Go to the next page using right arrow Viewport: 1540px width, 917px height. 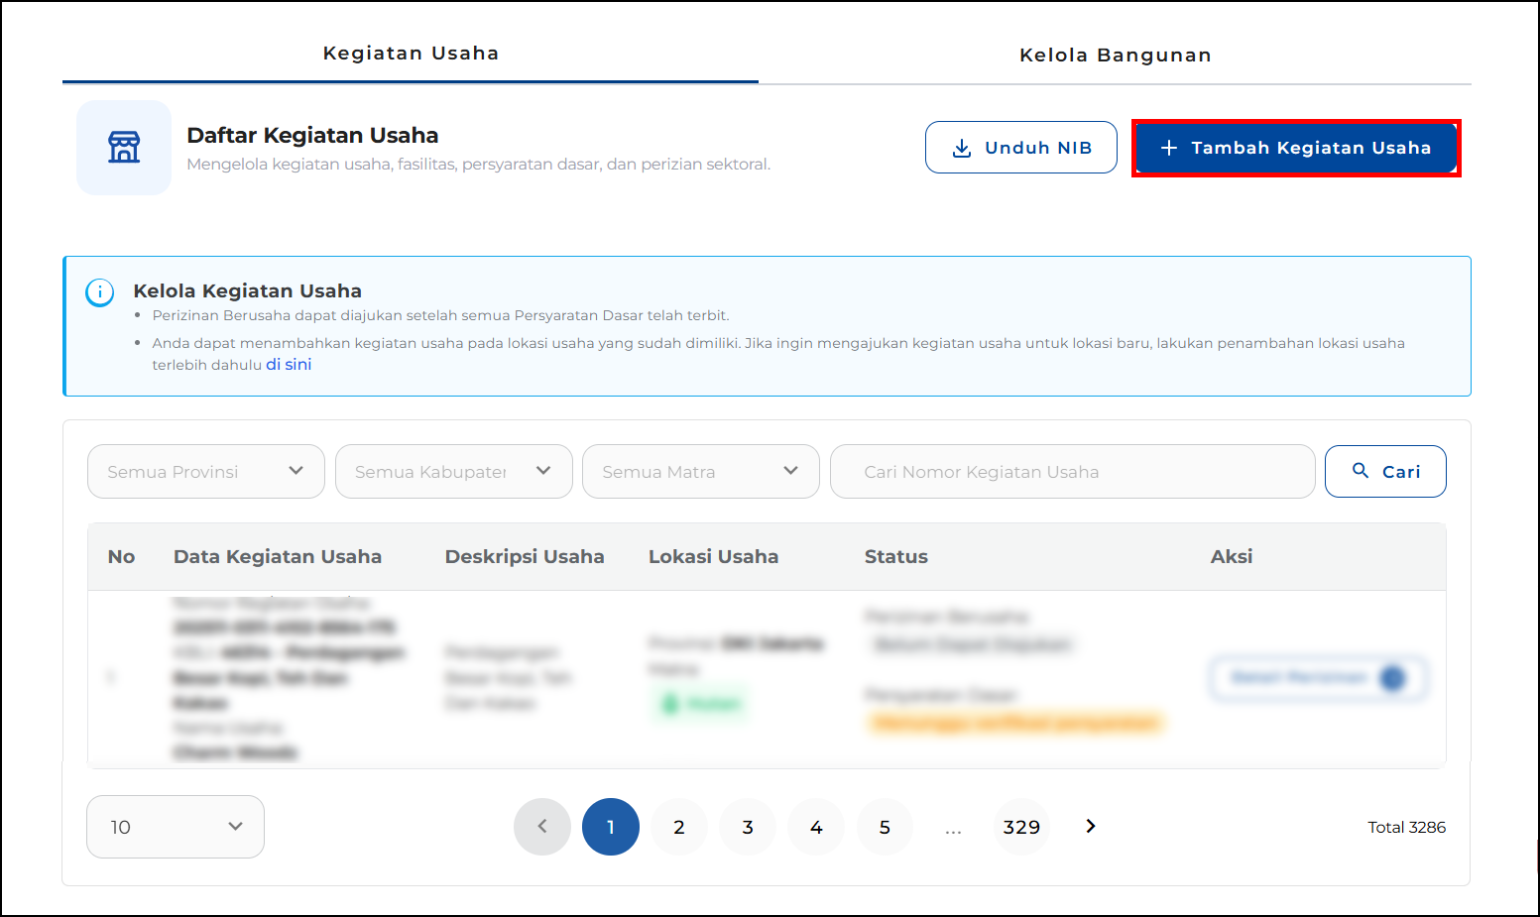point(1091,827)
